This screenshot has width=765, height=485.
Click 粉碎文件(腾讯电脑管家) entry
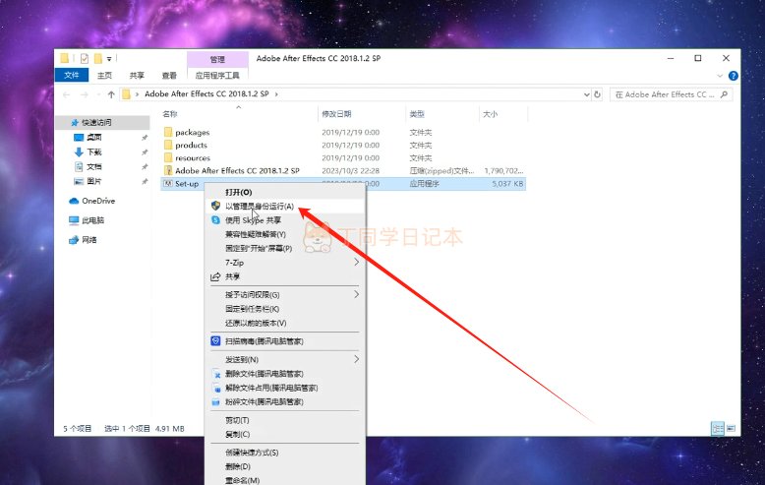(x=285, y=402)
